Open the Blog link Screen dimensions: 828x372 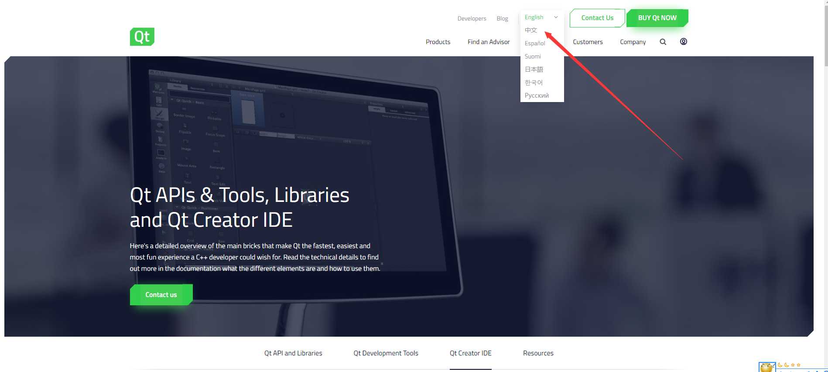(x=502, y=18)
